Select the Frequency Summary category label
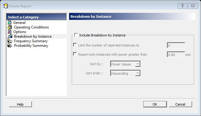 pyautogui.click(x=31, y=41)
